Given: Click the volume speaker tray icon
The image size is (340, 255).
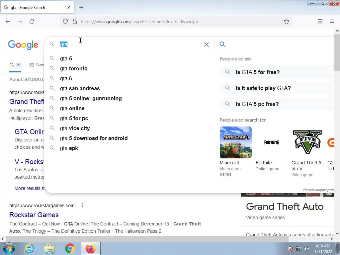Looking at the screenshot, I should pyautogui.click(x=306, y=249).
